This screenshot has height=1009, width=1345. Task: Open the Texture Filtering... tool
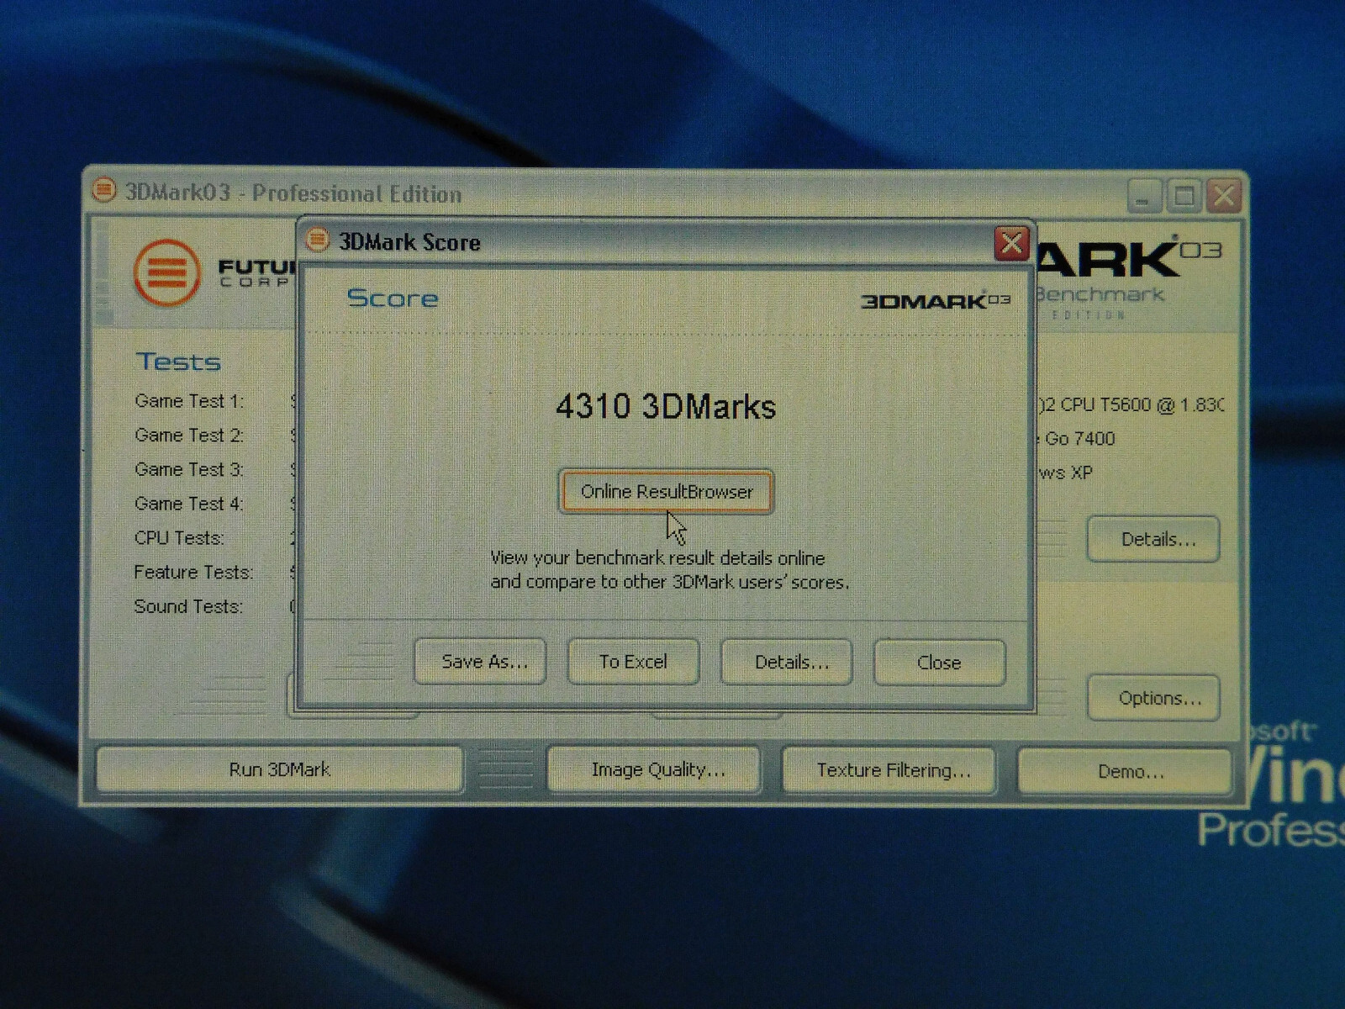(x=890, y=771)
